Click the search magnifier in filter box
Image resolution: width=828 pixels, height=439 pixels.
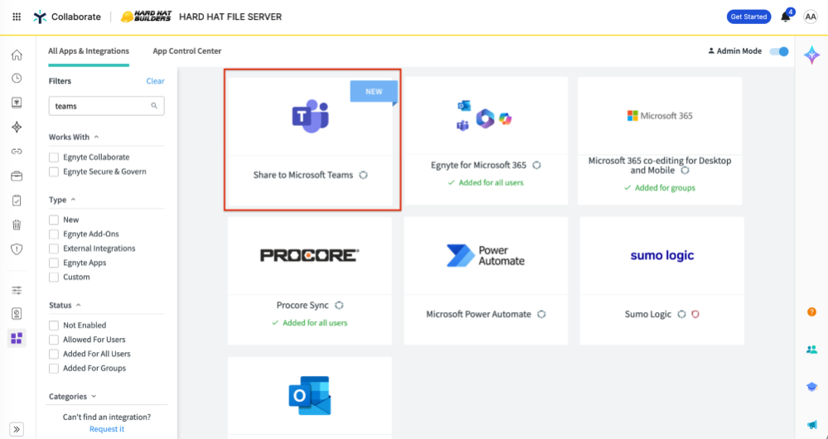pyautogui.click(x=154, y=106)
